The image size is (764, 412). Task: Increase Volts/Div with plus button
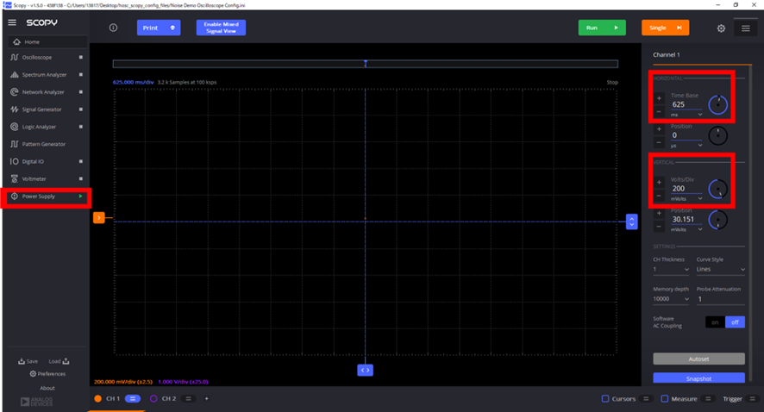[660, 182]
